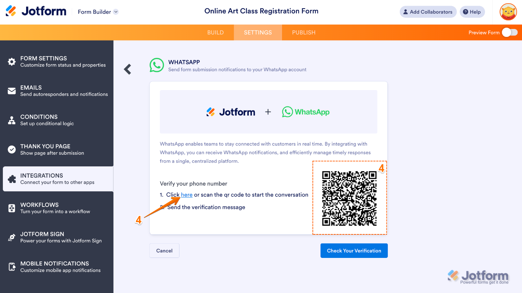The height and width of the screenshot is (293, 522).
Task: Click the WhatsApp QR code image
Action: 349,198
